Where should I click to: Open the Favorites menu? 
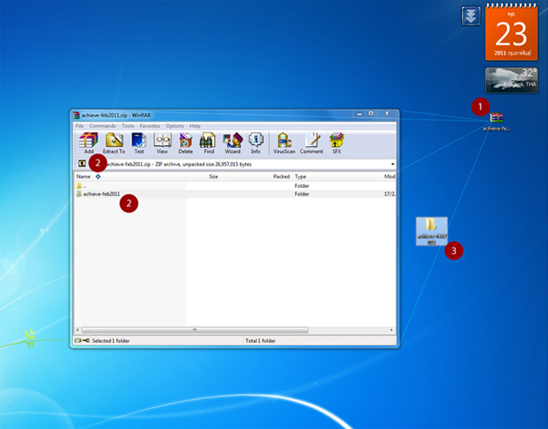[x=150, y=126]
